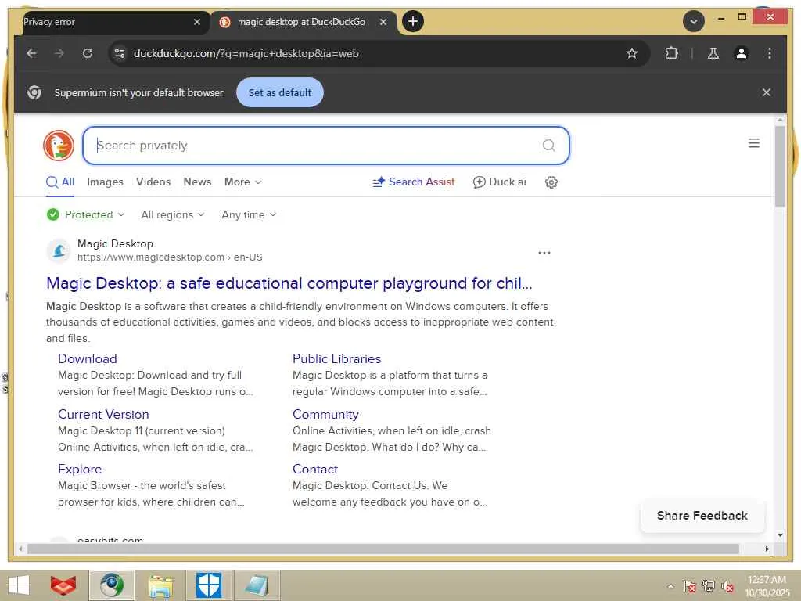801x601 pixels.
Task: Click the Supermium browser taskbar icon
Action: (x=112, y=585)
